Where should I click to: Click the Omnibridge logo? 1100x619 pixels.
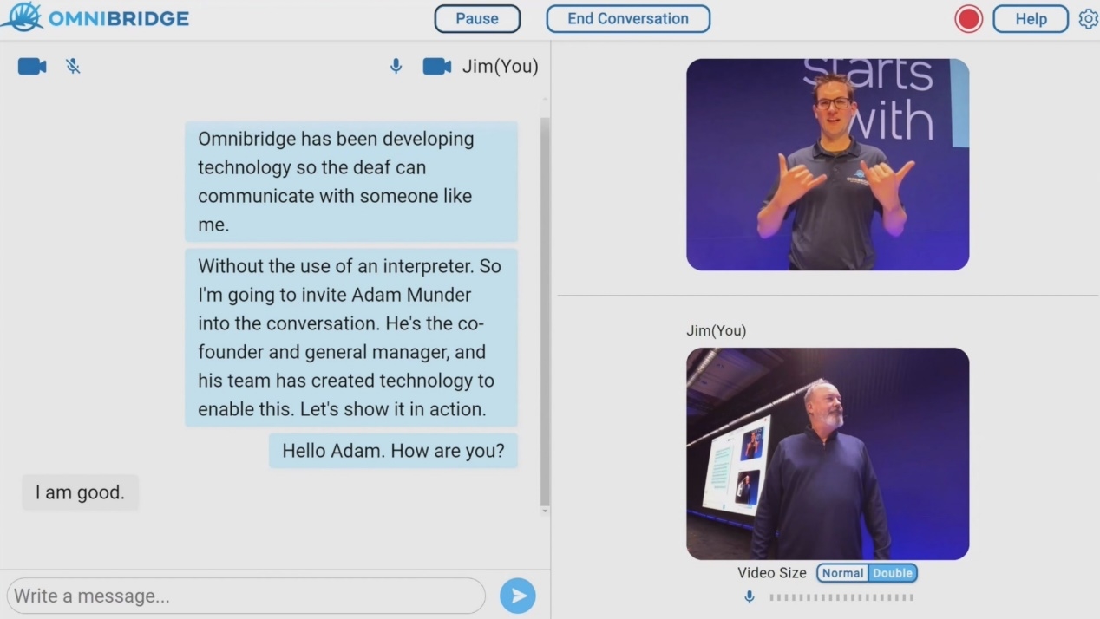click(x=95, y=18)
